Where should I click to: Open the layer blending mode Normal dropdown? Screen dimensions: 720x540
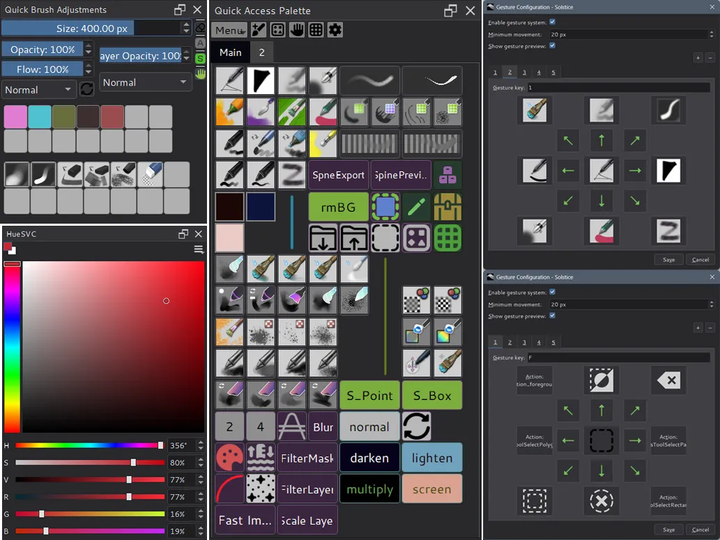coord(145,82)
